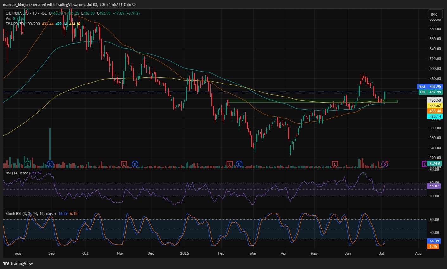Click the blue 14.39 Stoch RSI axis label

pos(434,241)
